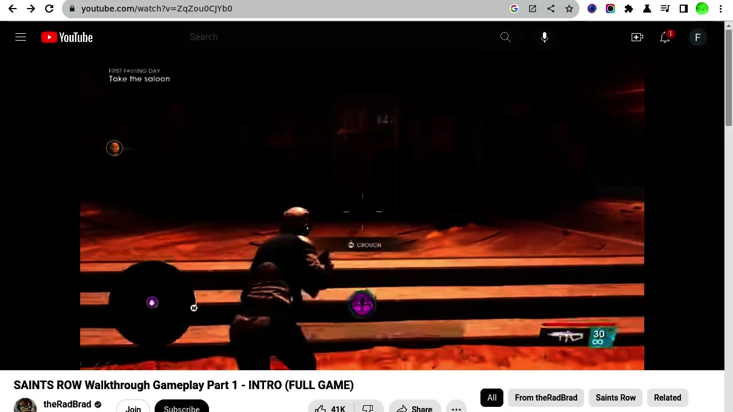
Task: Click the search magnifier button
Action: click(505, 37)
